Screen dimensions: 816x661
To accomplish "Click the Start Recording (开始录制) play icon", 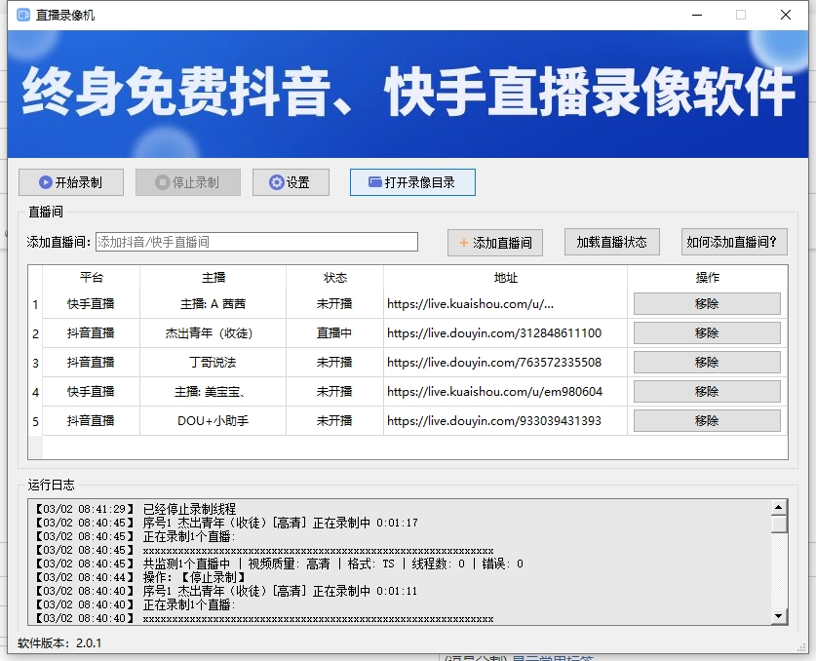I will [45, 182].
